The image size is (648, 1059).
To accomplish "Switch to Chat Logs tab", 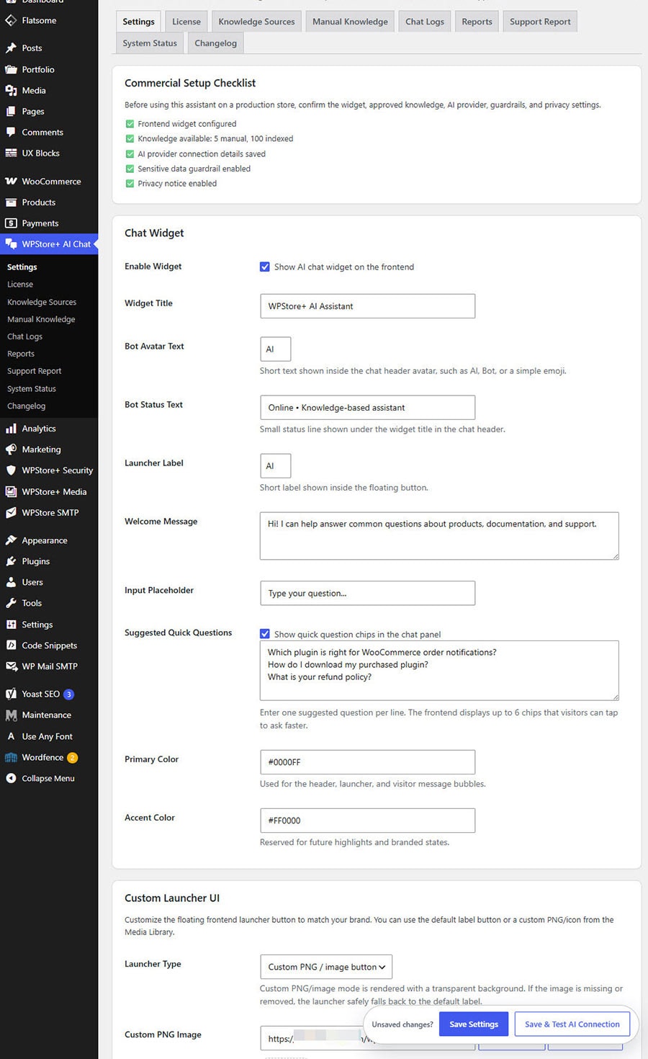I will point(425,22).
